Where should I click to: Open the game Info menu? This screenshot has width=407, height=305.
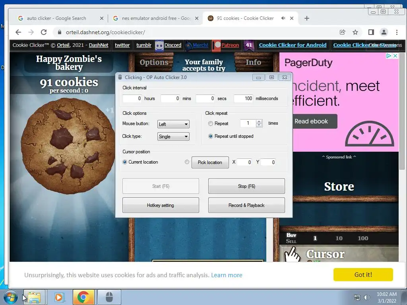tap(253, 62)
